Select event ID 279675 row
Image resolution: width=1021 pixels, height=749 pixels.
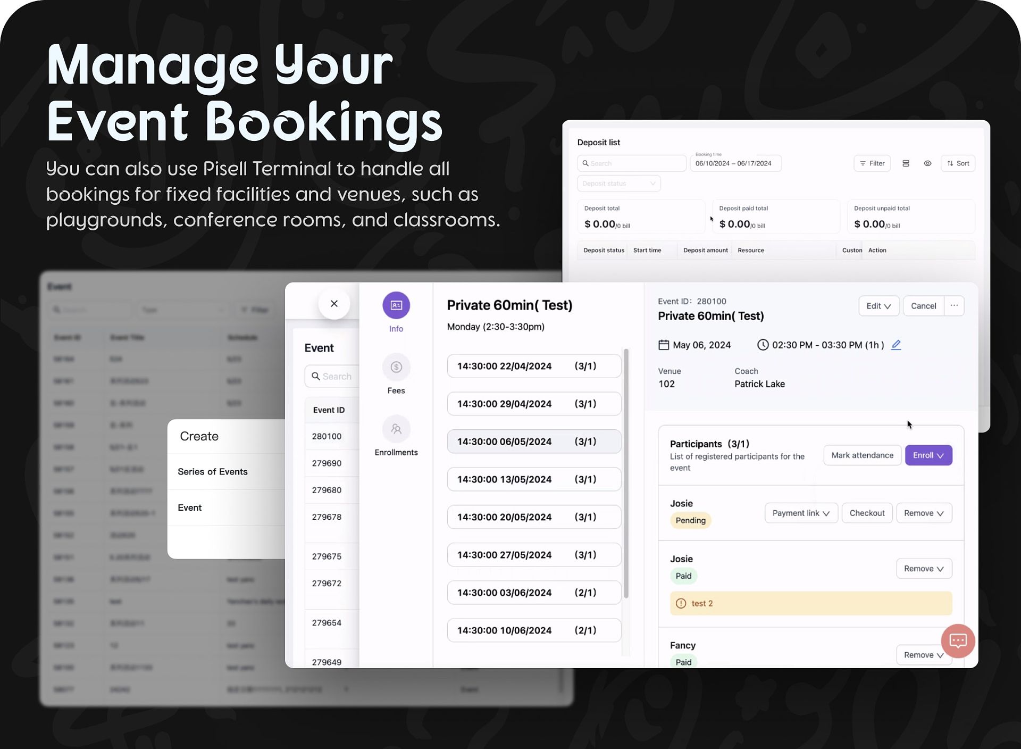(332, 556)
